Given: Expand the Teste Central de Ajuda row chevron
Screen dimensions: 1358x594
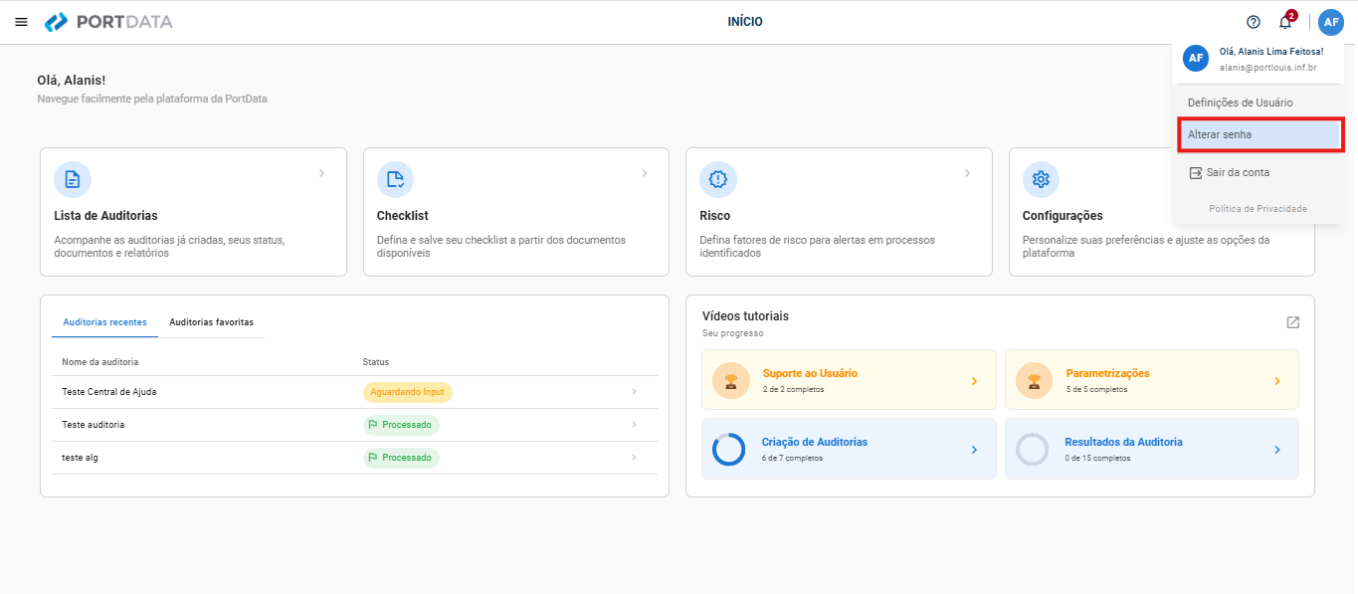Looking at the screenshot, I should [x=634, y=392].
